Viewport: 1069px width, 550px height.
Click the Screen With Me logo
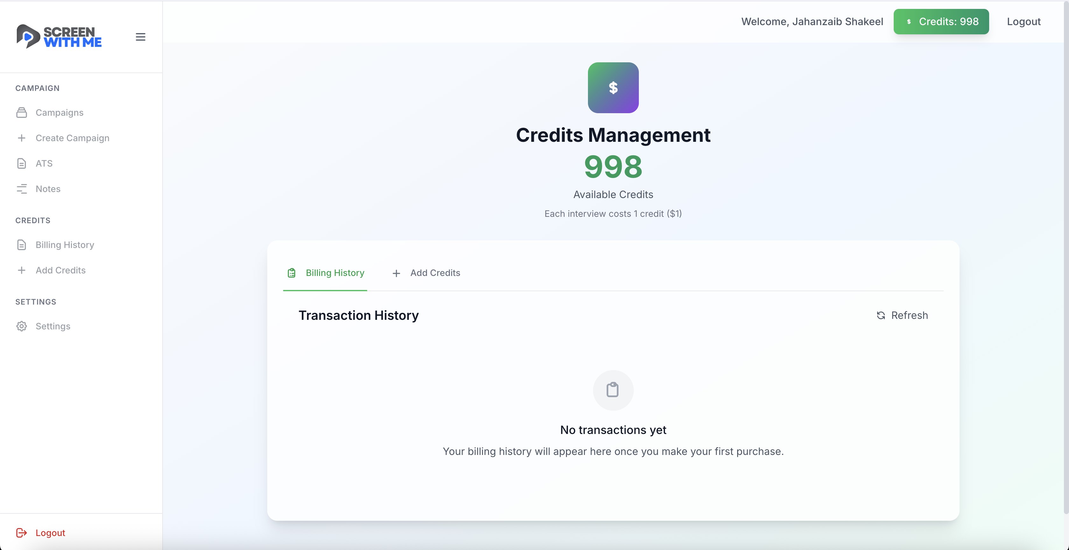coord(59,37)
